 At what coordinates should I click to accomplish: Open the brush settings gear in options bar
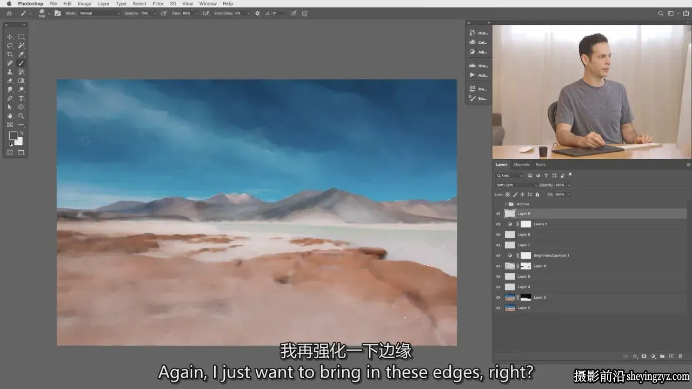point(257,13)
